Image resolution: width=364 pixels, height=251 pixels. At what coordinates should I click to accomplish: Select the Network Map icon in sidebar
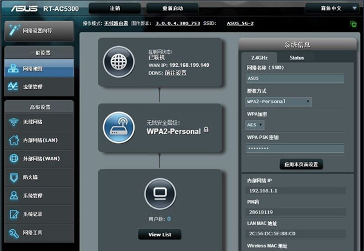(13, 69)
